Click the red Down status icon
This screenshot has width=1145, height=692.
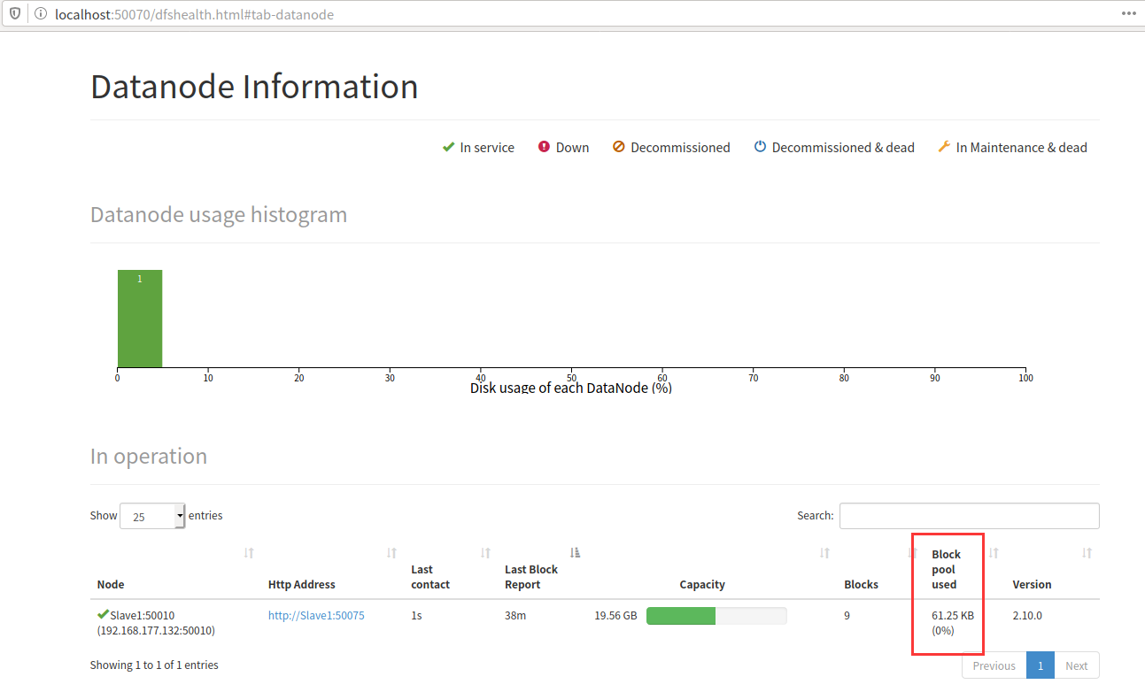pos(544,147)
